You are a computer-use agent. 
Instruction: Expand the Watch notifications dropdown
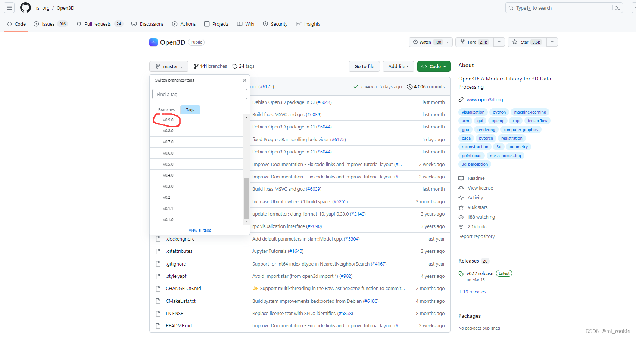(x=447, y=42)
